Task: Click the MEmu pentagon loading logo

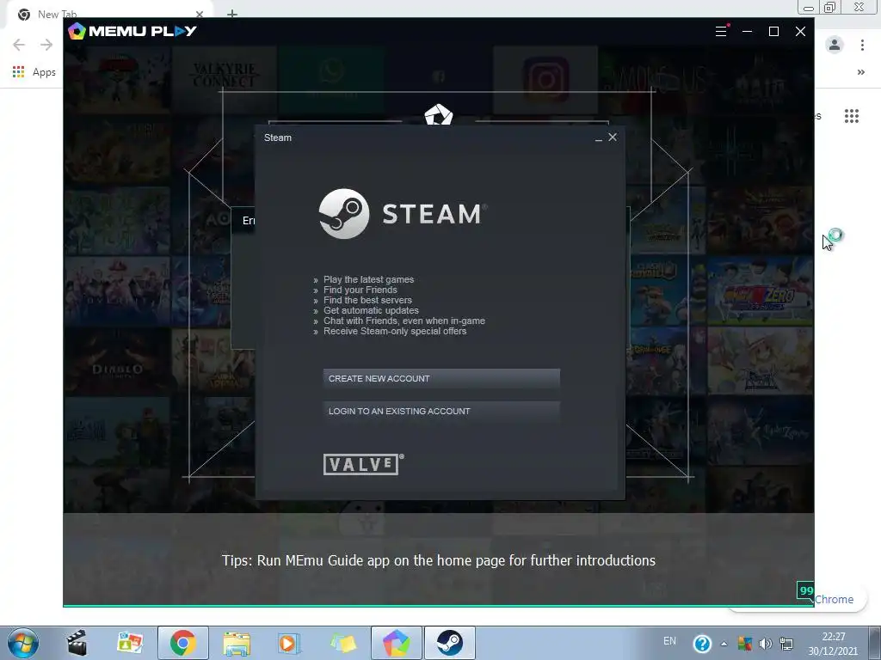Action: coord(438,115)
